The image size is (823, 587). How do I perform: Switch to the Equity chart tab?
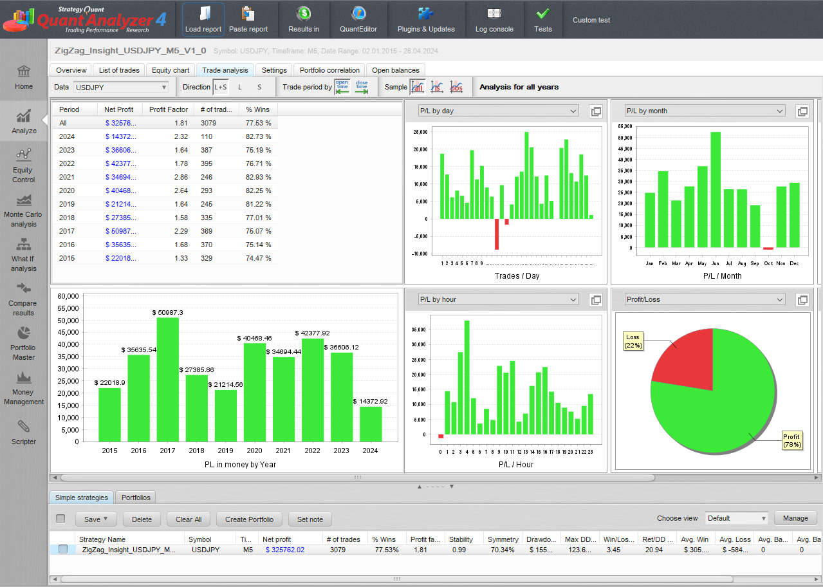point(171,70)
